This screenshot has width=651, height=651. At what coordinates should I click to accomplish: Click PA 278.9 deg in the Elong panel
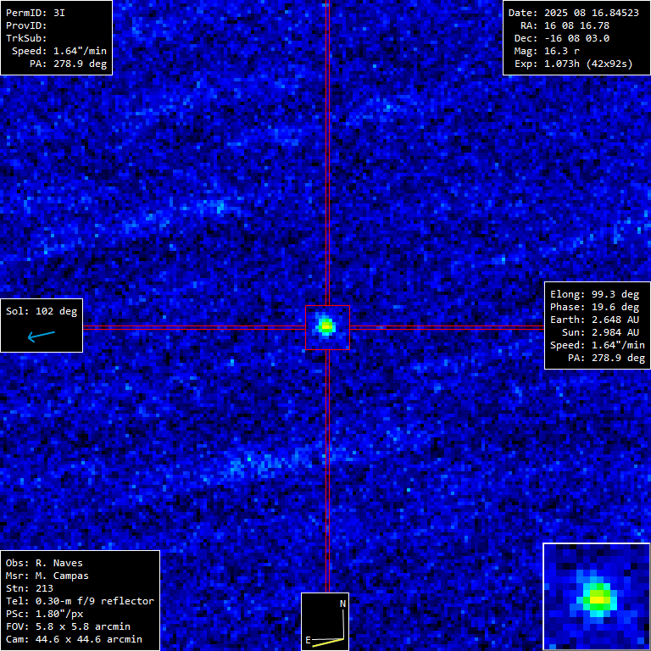(606, 358)
